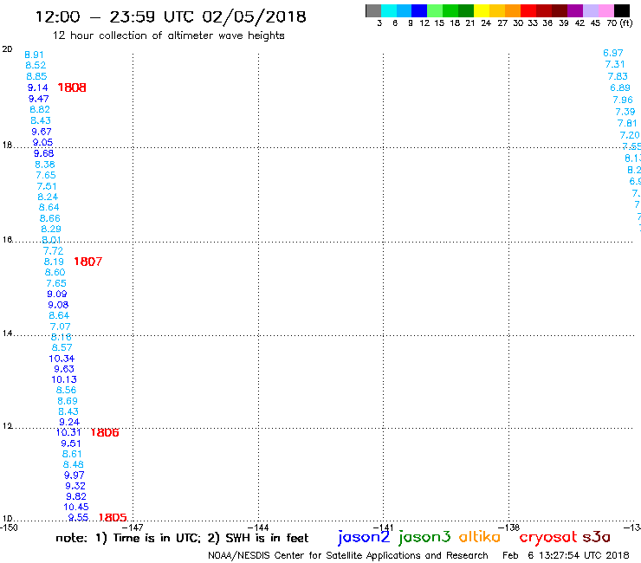
Task: Click the gray swatch in the color scale
Action: coord(373,10)
